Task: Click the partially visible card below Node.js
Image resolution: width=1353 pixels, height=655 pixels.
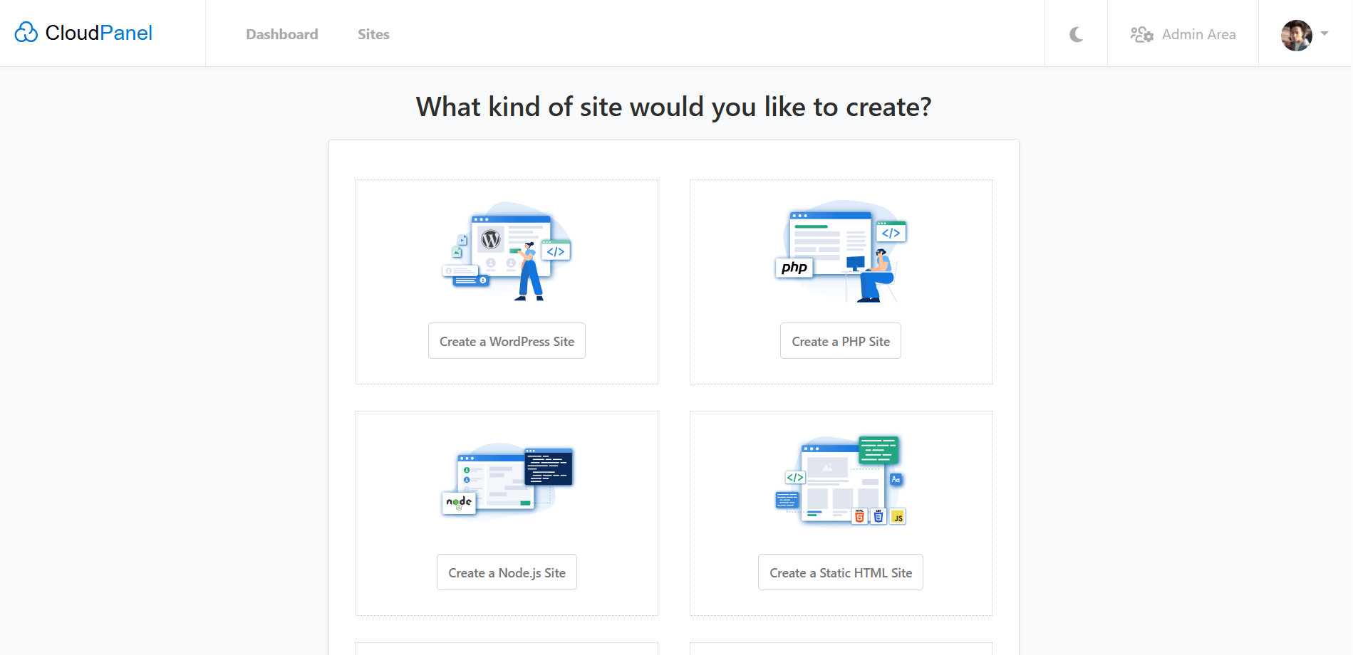Action: click(x=506, y=649)
